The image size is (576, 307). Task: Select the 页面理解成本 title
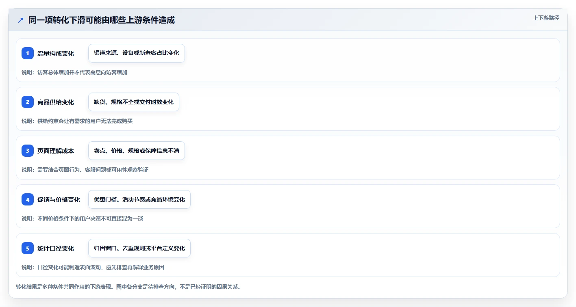[x=56, y=151]
